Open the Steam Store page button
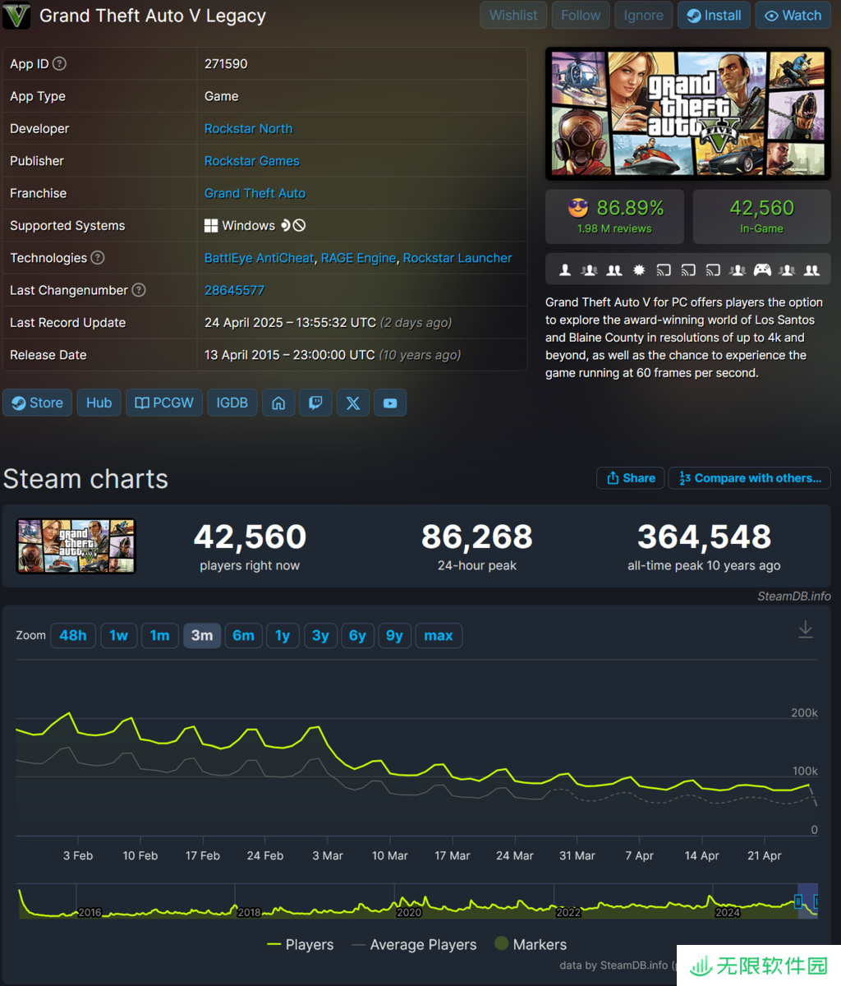 pyautogui.click(x=38, y=403)
